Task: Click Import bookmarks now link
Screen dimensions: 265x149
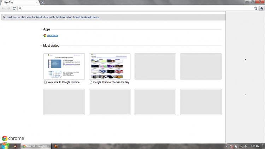Action: point(86,17)
